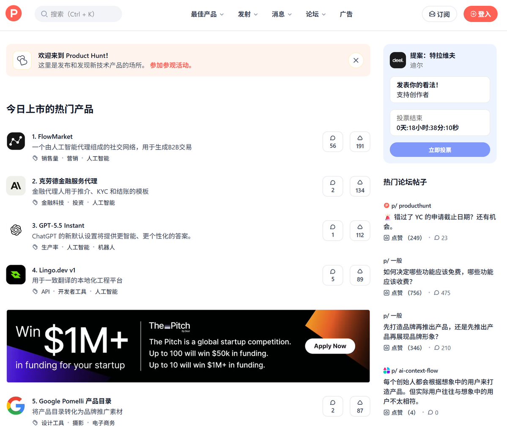Open the 发表你的看法 card
This screenshot has height=427, width=507.
click(x=440, y=90)
